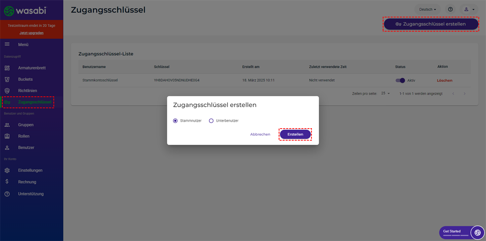
Task: Click the Get Started progress widget
Action: (456, 232)
